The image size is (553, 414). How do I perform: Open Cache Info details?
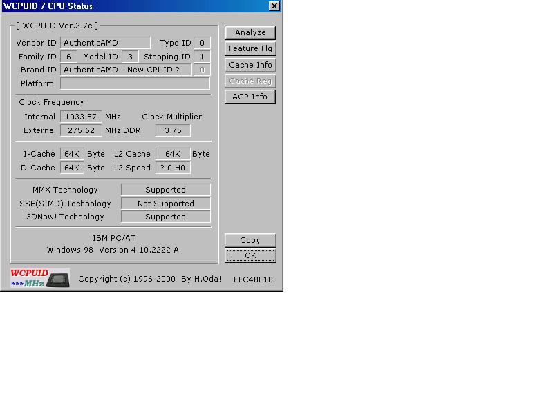250,65
